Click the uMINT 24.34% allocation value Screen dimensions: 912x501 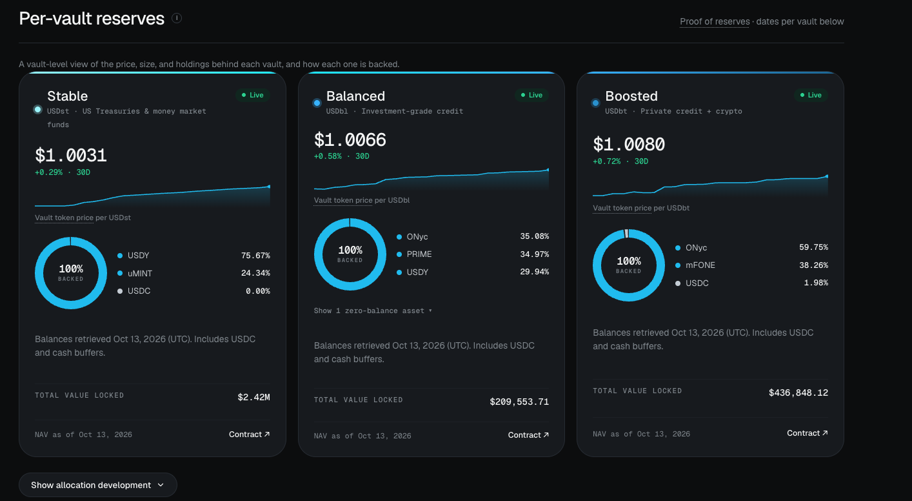click(x=255, y=274)
